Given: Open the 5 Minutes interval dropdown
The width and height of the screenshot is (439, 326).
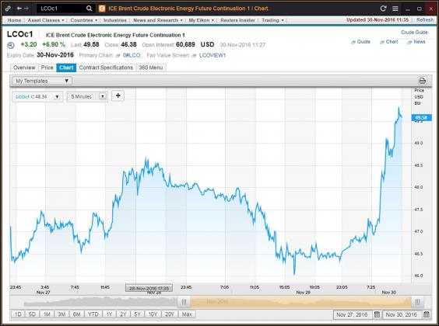Looking at the screenshot, I should tap(87, 96).
